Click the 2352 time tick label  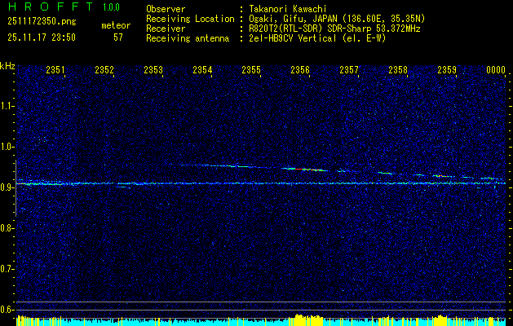click(x=104, y=69)
